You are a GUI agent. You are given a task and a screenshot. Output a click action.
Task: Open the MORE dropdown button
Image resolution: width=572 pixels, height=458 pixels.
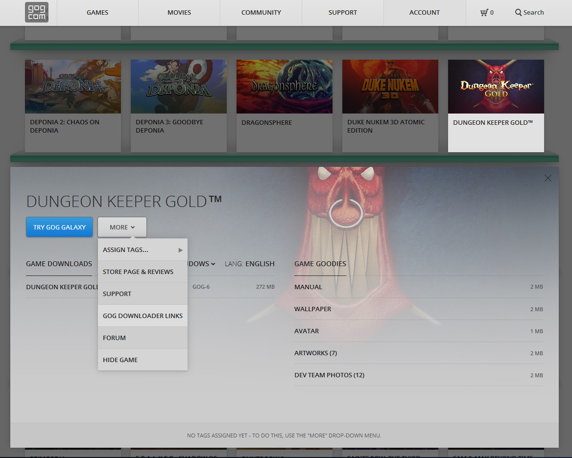click(x=122, y=227)
